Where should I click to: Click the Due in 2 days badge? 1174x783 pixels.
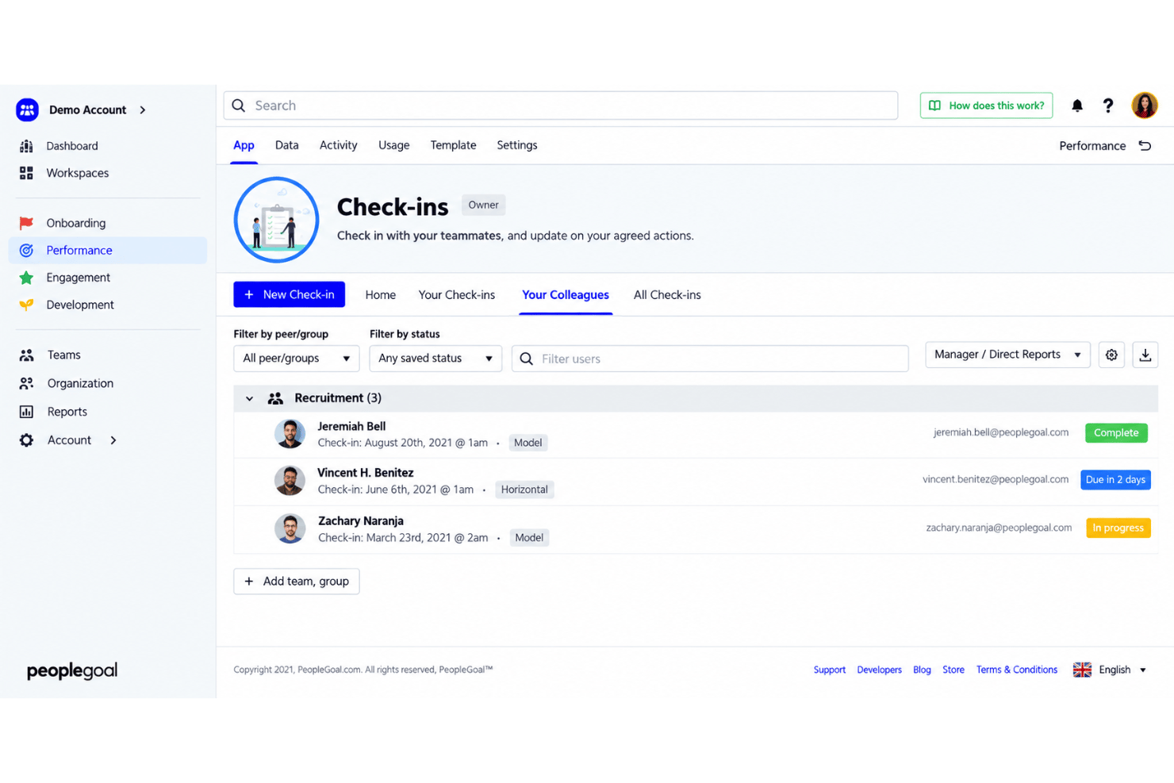click(x=1115, y=480)
